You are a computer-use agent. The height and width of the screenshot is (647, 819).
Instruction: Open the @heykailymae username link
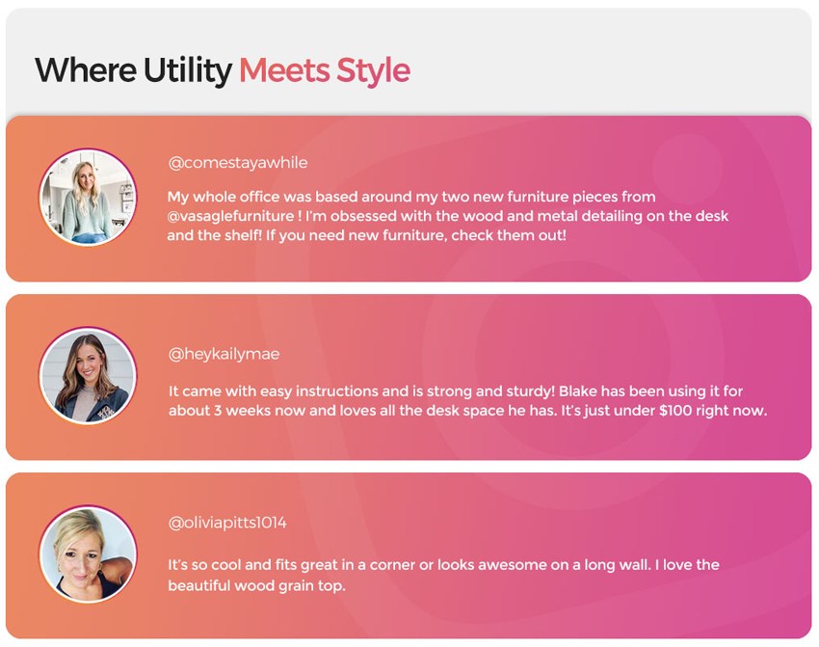(224, 354)
